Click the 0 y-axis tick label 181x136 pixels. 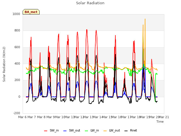[x=19, y=97]
